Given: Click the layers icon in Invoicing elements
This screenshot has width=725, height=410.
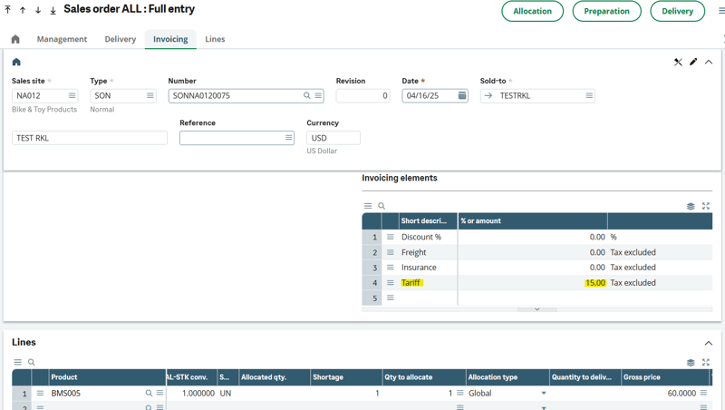Looking at the screenshot, I should coord(691,206).
